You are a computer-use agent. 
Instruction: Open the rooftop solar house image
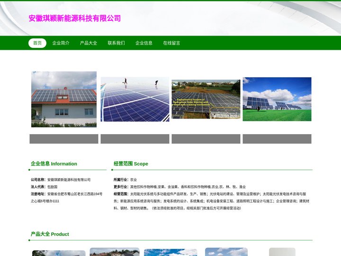point(64,99)
